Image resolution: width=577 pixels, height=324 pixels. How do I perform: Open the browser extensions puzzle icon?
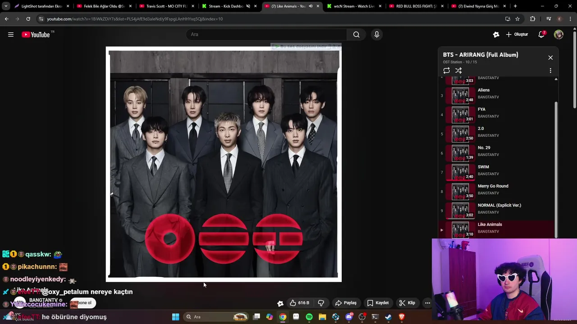click(533, 19)
